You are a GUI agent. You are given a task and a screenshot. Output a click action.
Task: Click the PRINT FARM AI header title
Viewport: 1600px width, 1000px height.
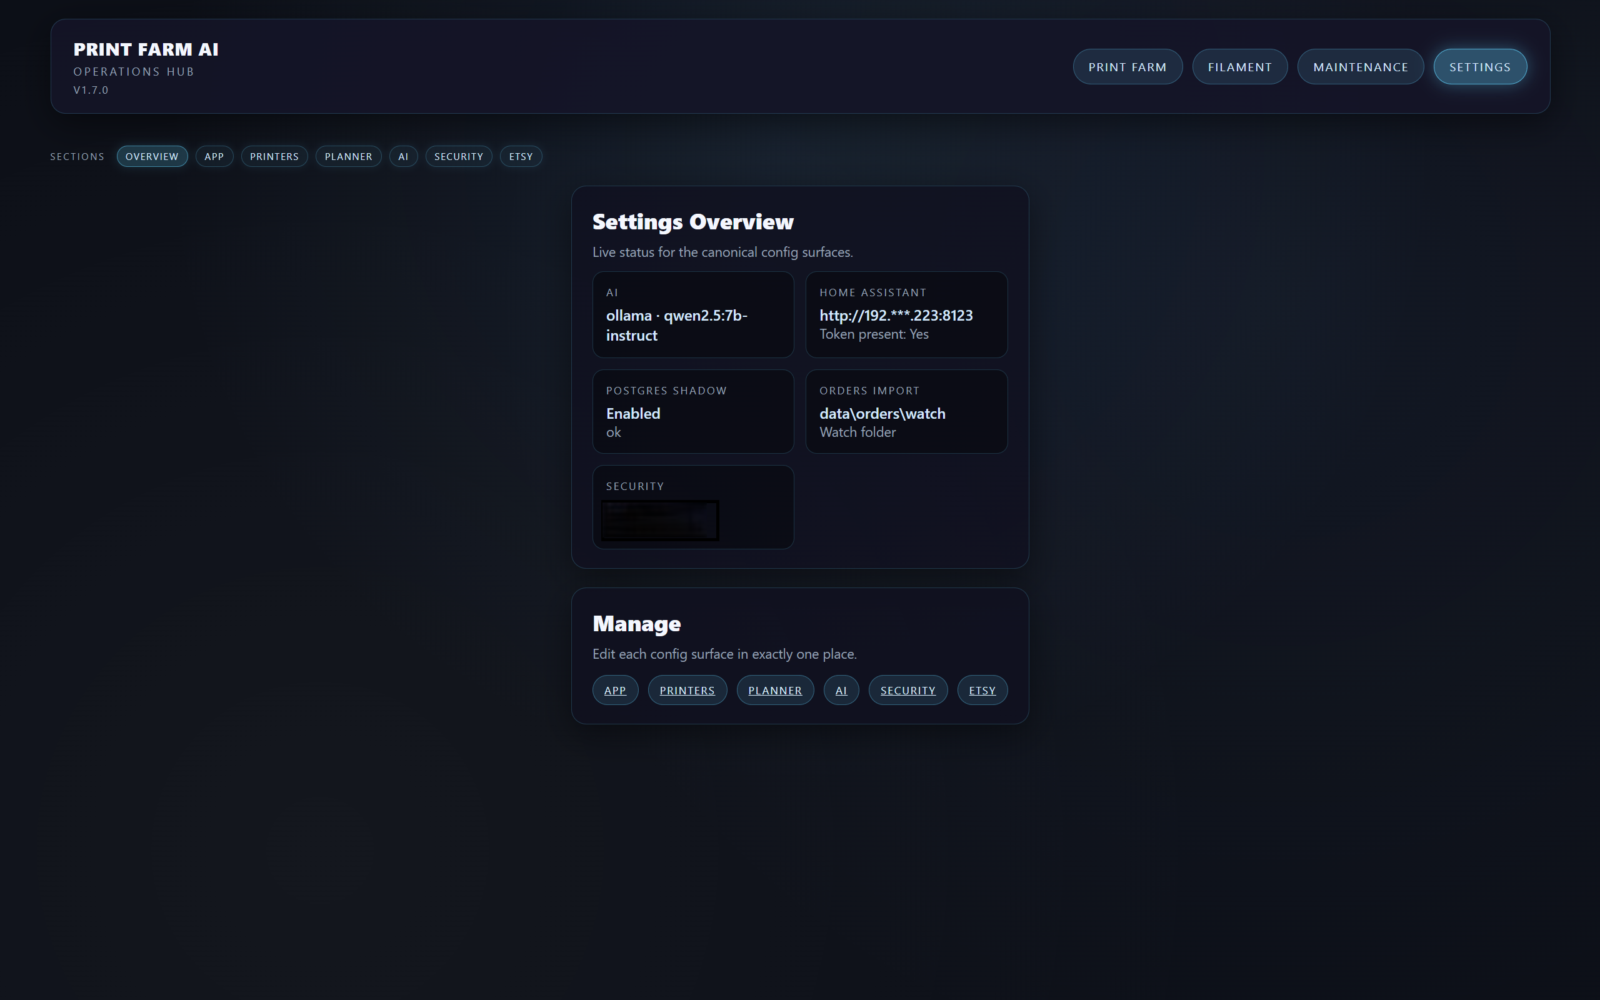click(147, 49)
